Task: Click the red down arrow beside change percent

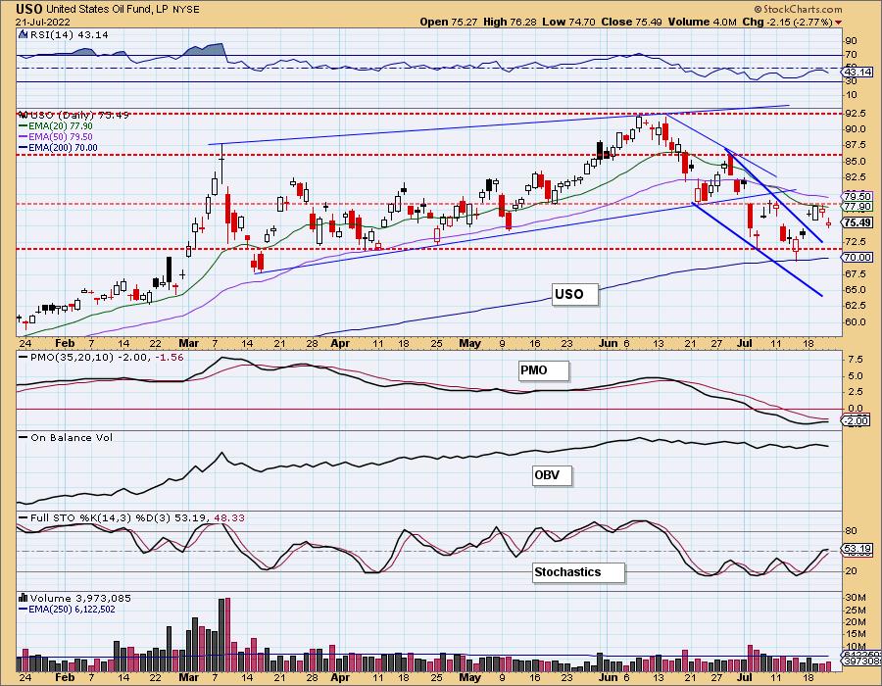Action: pos(839,23)
